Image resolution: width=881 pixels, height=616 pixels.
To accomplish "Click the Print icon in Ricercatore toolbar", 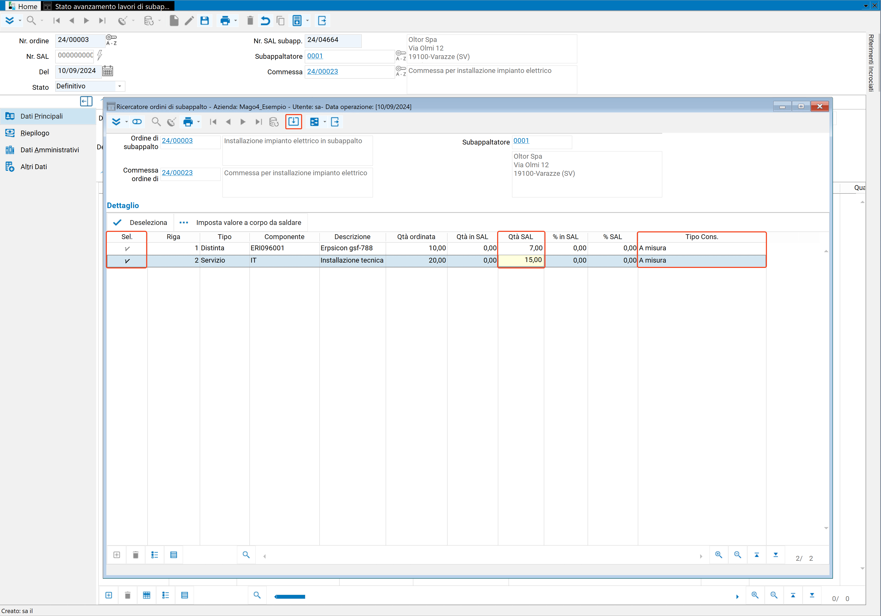I will pyautogui.click(x=188, y=122).
